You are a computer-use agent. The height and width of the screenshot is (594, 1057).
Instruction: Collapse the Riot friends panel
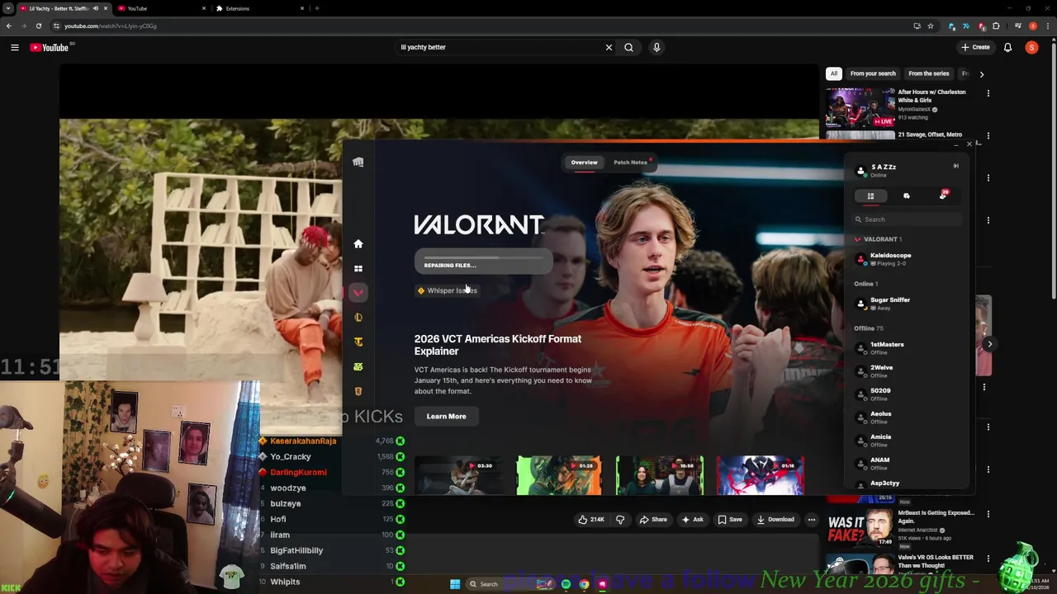(x=955, y=166)
